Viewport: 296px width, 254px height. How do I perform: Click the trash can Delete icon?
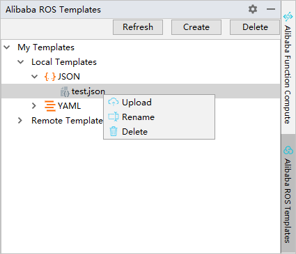114,131
